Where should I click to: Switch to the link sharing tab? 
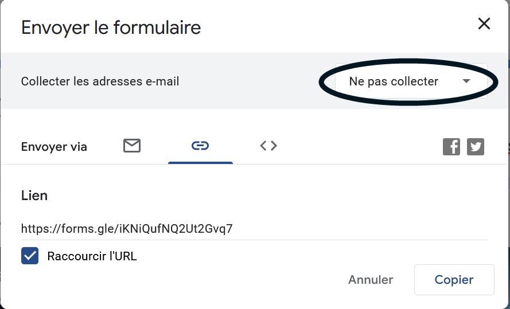(x=200, y=146)
